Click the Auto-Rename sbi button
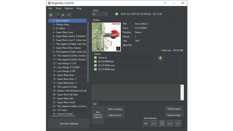This screenshot has width=233, height=131. coord(178,123)
